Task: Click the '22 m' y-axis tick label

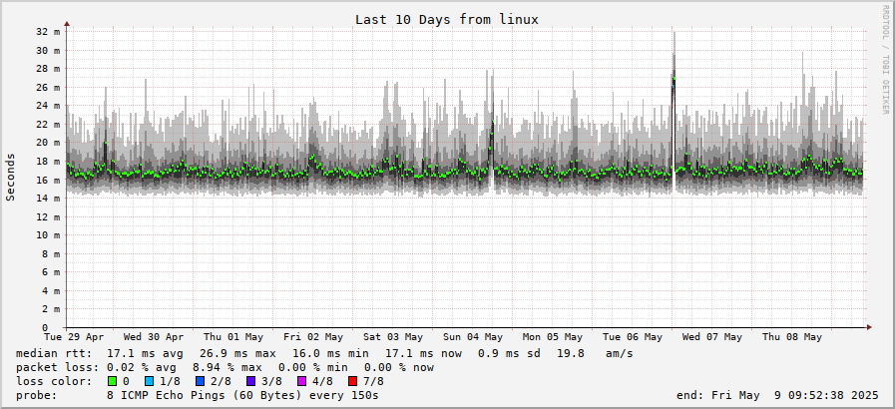Action: coord(48,125)
